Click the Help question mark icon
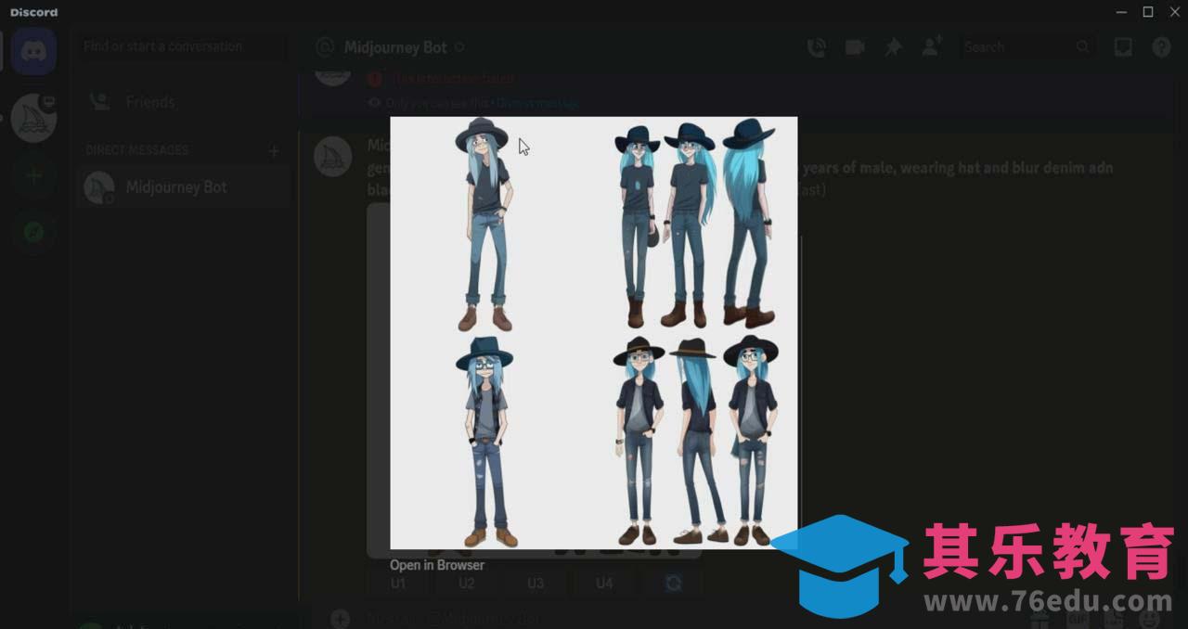 point(1161,47)
